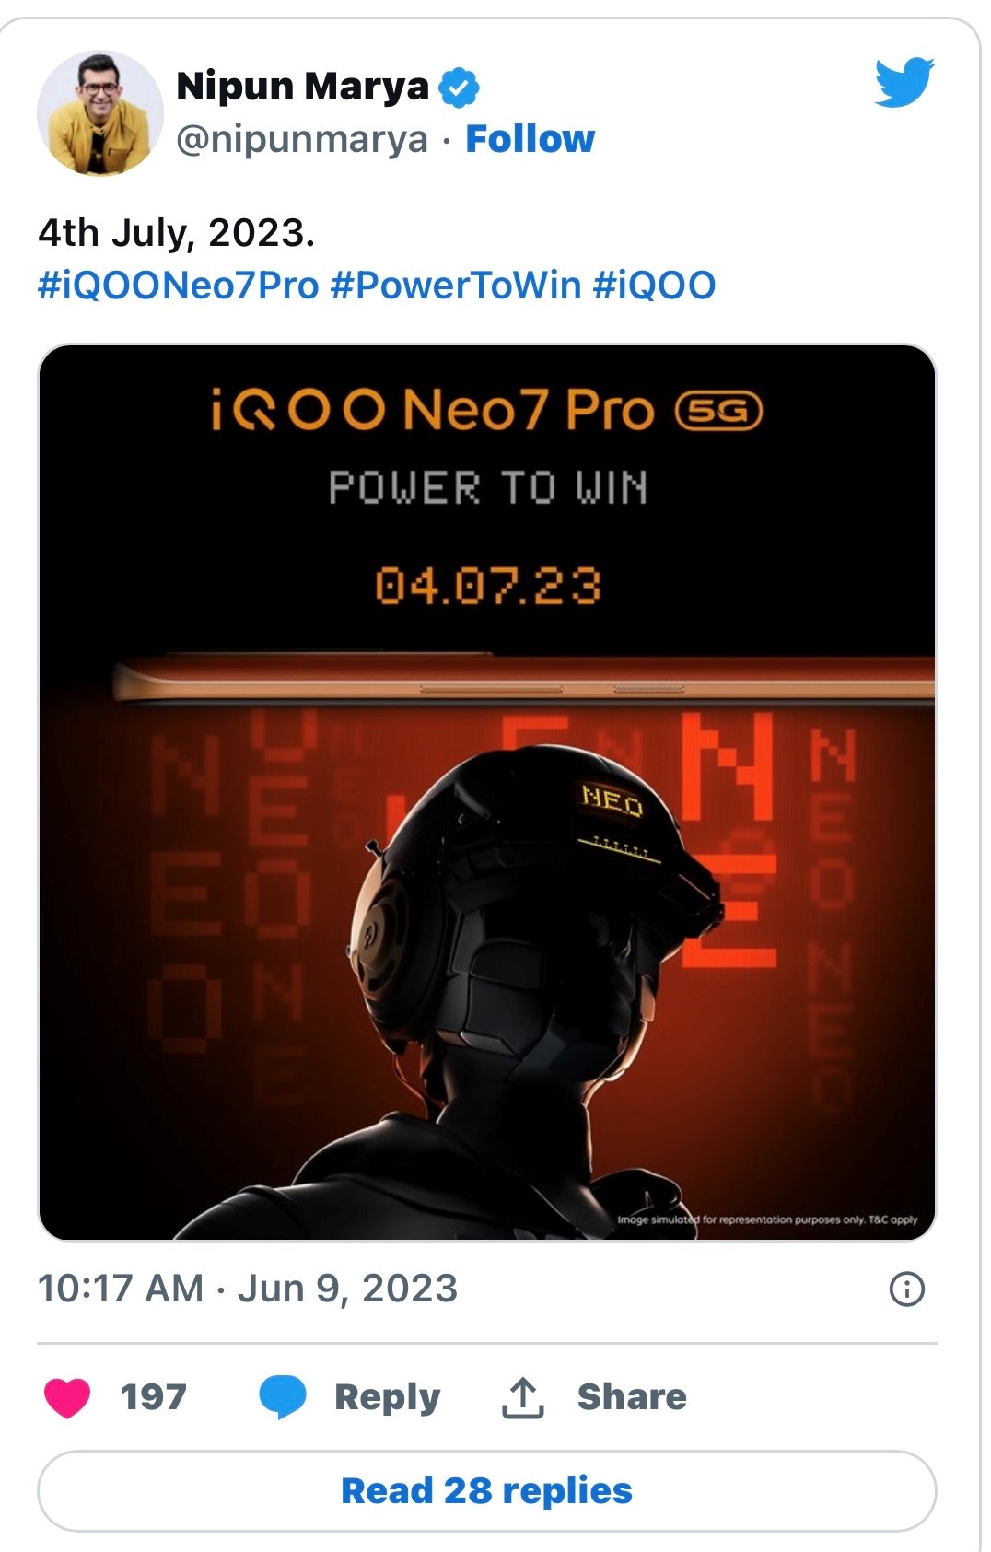Open the #iQOO hashtag
The image size is (991, 1552).
[655, 286]
